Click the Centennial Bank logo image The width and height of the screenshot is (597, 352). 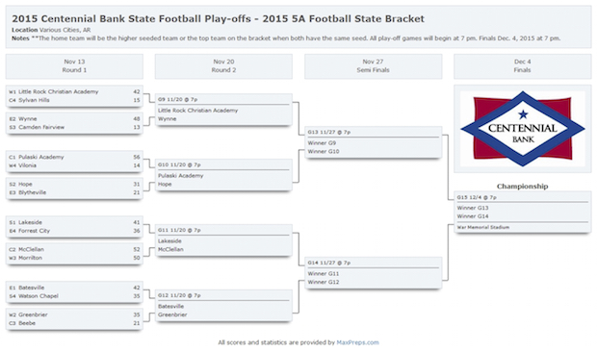pyautogui.click(x=522, y=129)
